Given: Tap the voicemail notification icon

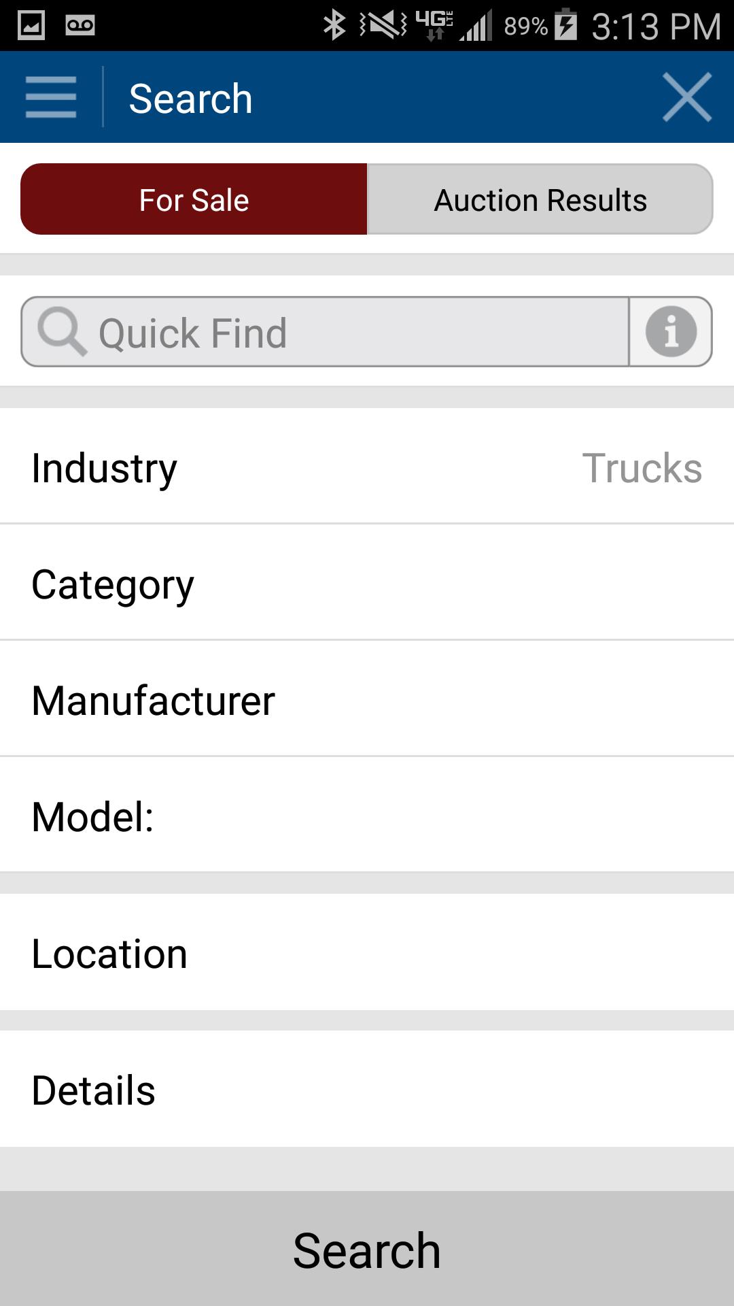Looking at the screenshot, I should coord(80,26).
